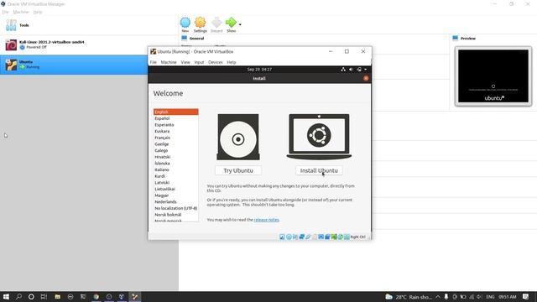
Task: Select Euskara in language list
Action: [x=175, y=132]
